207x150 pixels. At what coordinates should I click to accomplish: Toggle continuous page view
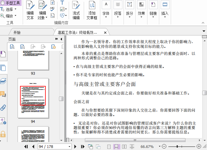click(116, 147)
